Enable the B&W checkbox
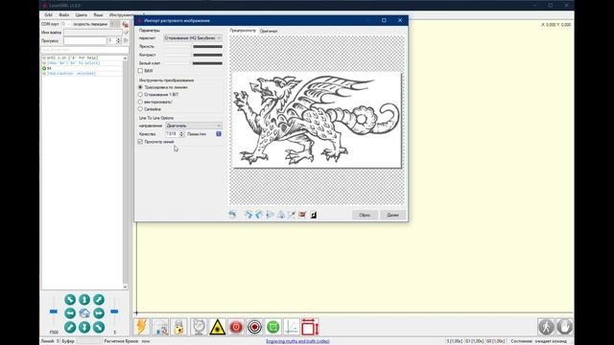614x345 pixels. pyautogui.click(x=140, y=71)
